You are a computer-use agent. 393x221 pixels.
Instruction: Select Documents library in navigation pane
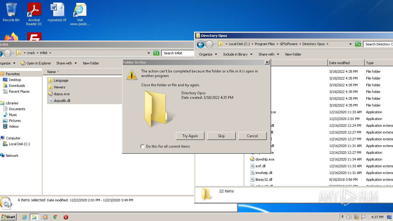click(x=17, y=109)
